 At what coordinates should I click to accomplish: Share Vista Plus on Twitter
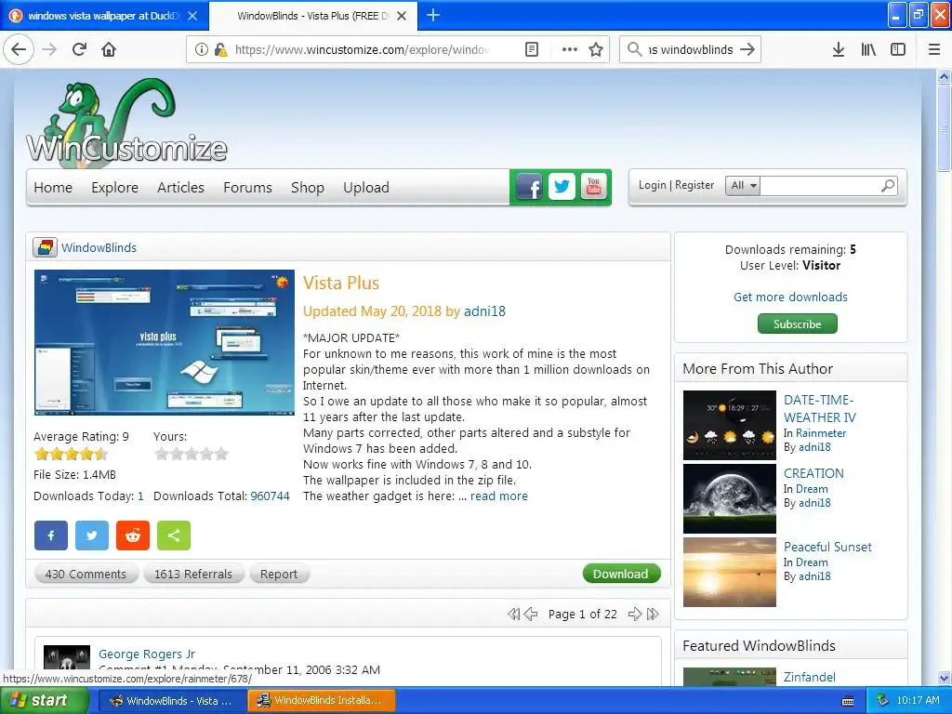[92, 535]
